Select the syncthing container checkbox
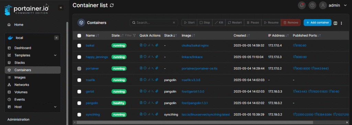The image size is (352, 125). coord(79,115)
